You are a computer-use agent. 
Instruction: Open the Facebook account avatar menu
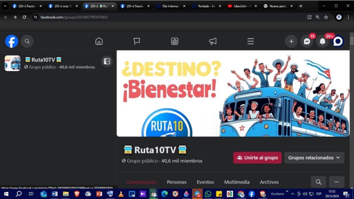(338, 41)
